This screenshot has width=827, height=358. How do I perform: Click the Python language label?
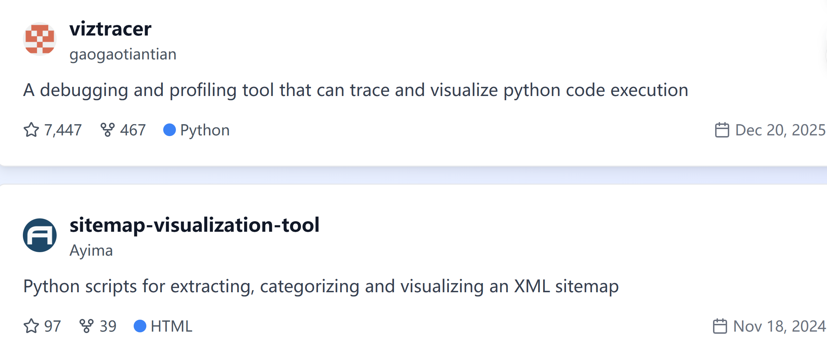coord(205,130)
